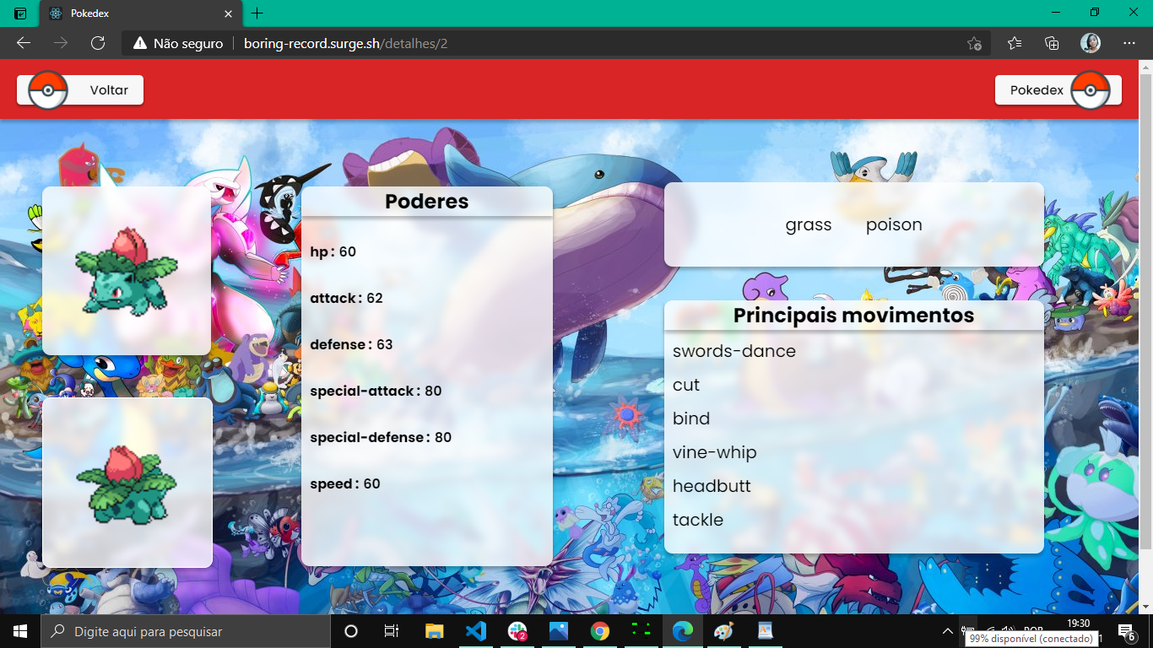
Task: Click the Ivysaur sprite thumbnail
Action: coord(127,270)
